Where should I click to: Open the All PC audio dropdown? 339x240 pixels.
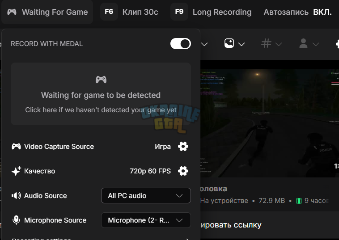click(146, 195)
